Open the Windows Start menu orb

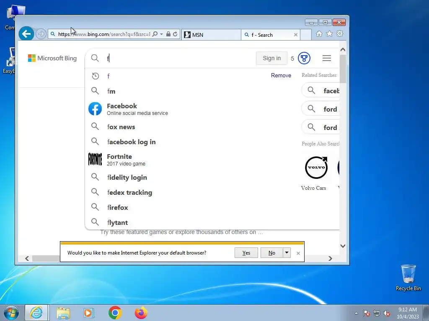click(11, 313)
